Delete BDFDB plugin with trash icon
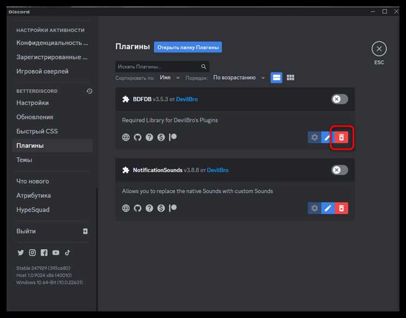The image size is (406, 318). [342, 137]
